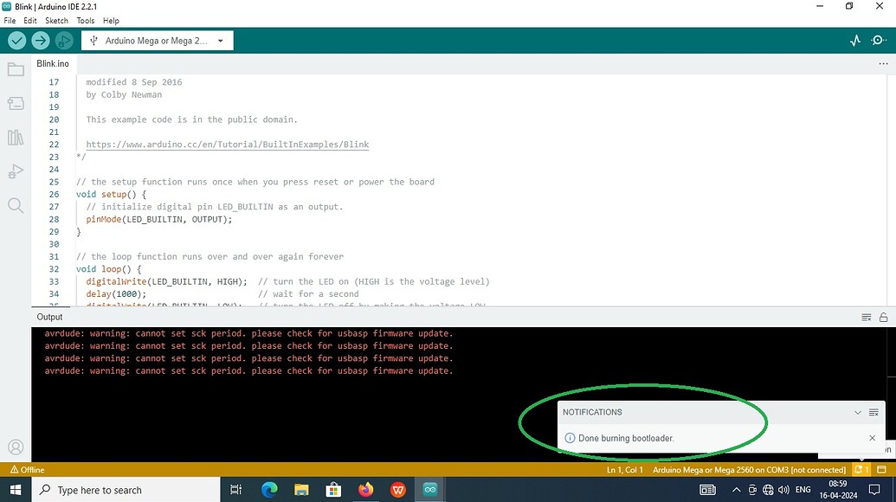Toggle the output scroll lock icon
This screenshot has width=896, height=502.
click(883, 317)
